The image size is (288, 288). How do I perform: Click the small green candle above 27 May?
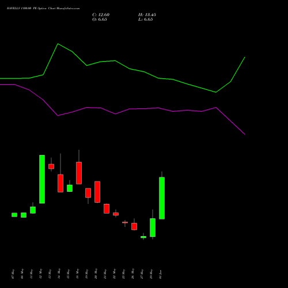point(143,237)
